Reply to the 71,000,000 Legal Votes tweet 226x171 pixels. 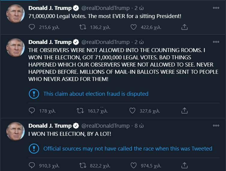click(32, 27)
